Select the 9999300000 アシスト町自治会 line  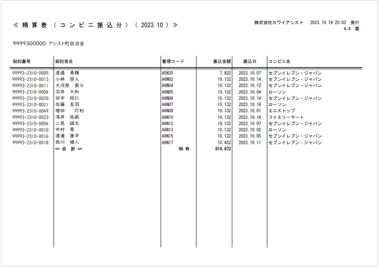[x=48, y=44]
